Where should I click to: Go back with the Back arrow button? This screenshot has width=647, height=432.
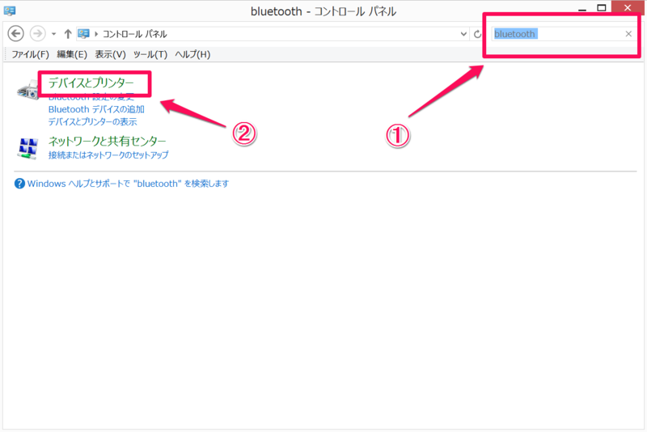[15, 34]
